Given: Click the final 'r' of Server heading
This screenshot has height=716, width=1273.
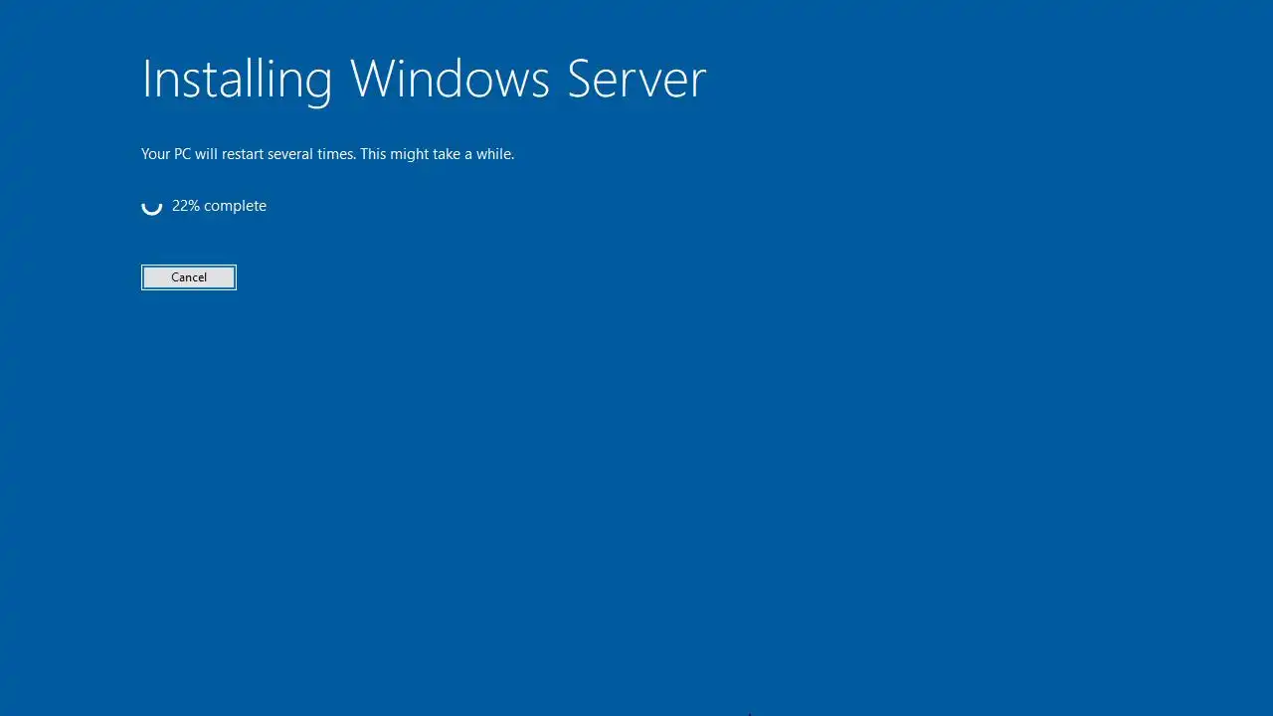Looking at the screenshot, I should tap(697, 84).
